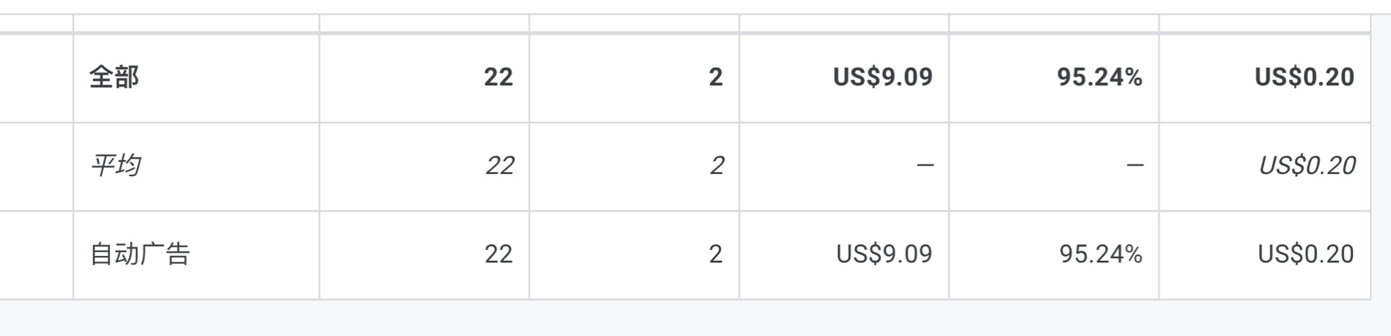Click italic US$0.20 in 平均 row
The height and width of the screenshot is (336, 1391).
pos(1307,166)
